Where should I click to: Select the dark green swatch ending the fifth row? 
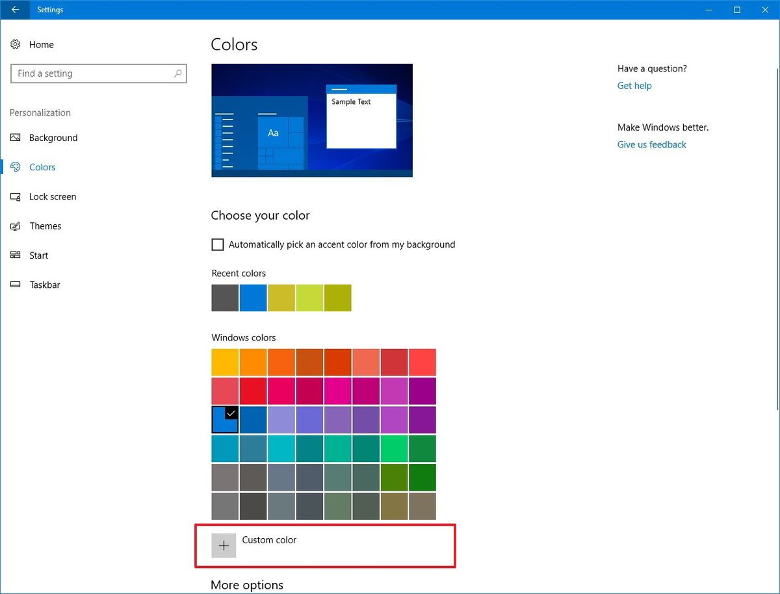point(422,477)
